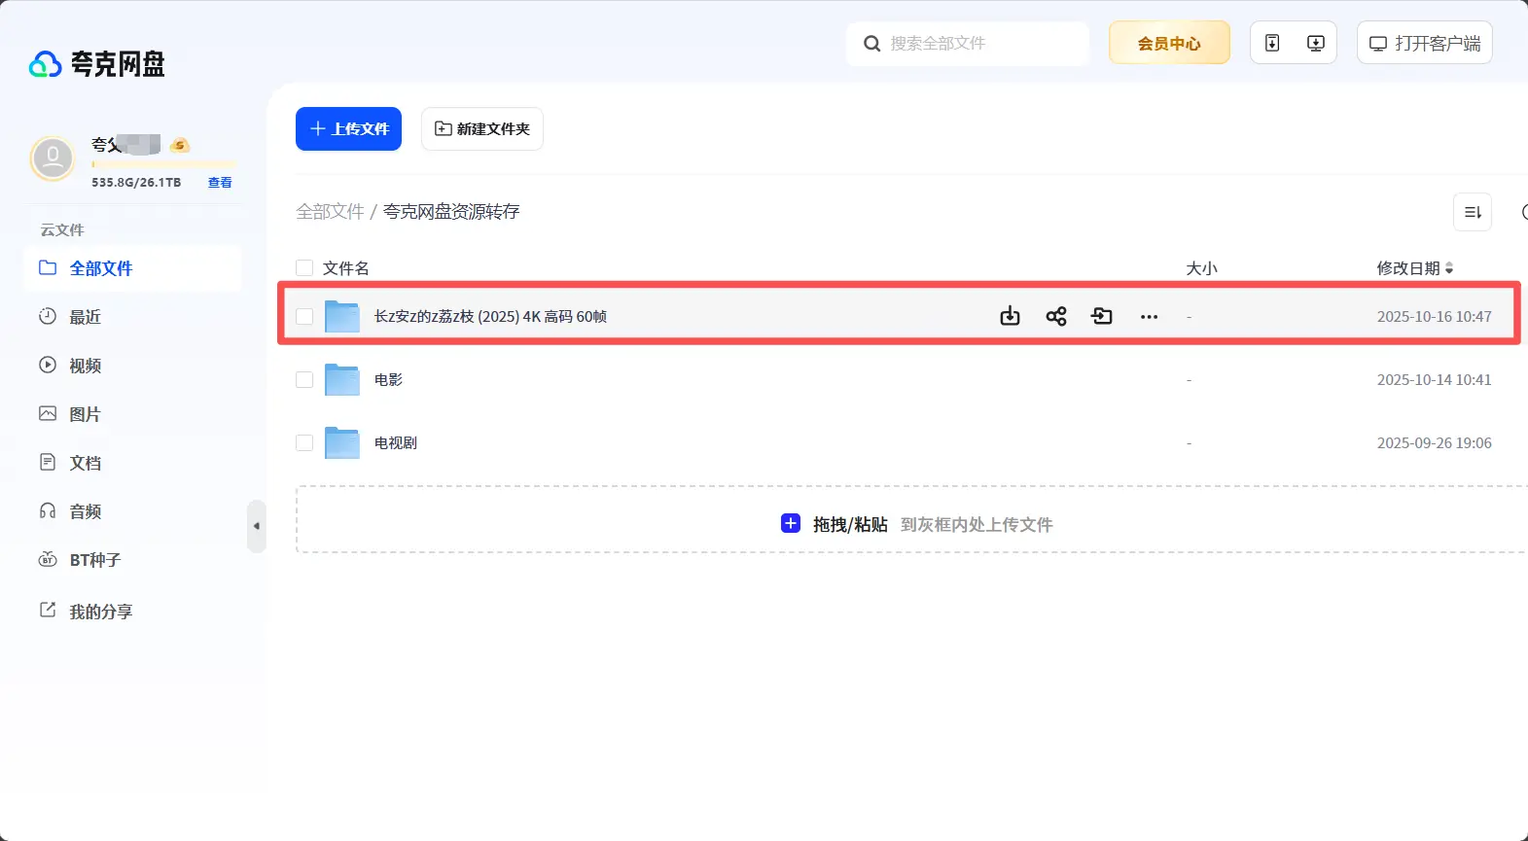Click the sort list icon above the date column
The width and height of the screenshot is (1528, 841).
pyautogui.click(x=1472, y=212)
